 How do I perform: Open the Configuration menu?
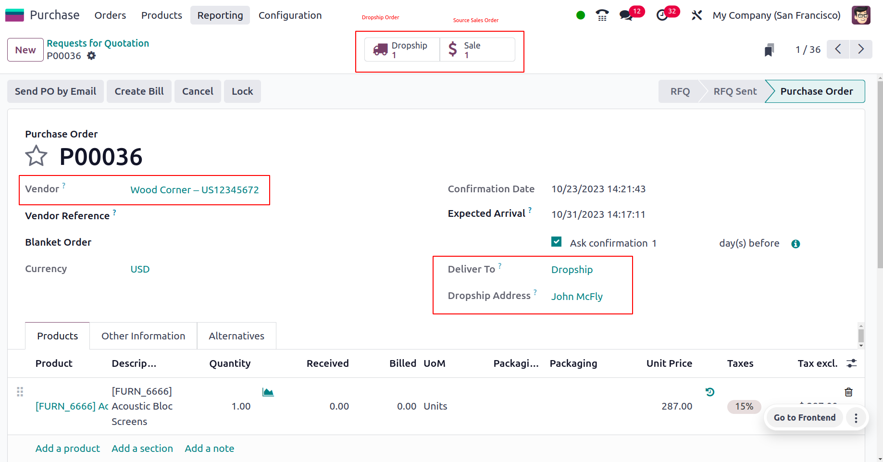[x=290, y=15]
